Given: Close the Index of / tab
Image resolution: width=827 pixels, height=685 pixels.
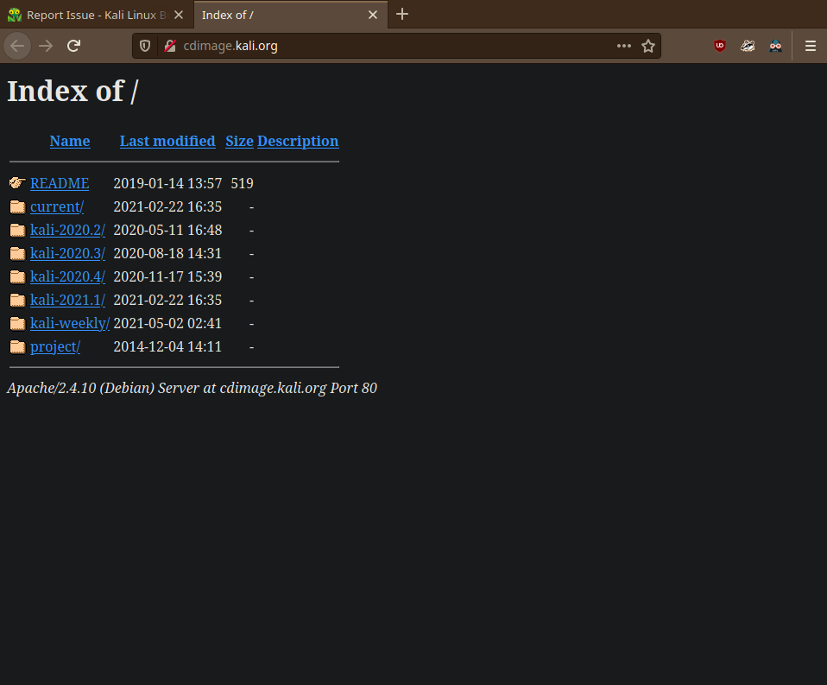Looking at the screenshot, I should (x=373, y=15).
